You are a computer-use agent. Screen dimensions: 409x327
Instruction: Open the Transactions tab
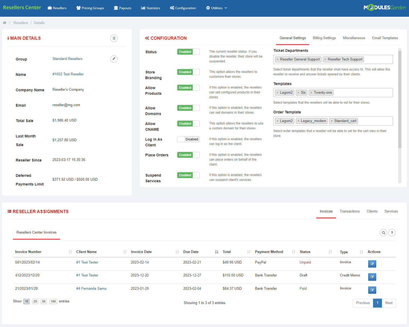(x=350, y=211)
